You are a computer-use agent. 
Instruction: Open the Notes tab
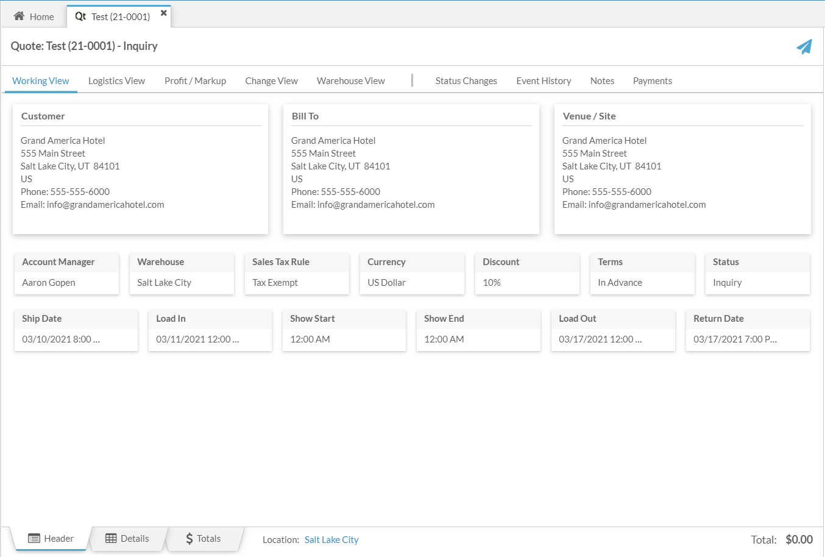[602, 81]
